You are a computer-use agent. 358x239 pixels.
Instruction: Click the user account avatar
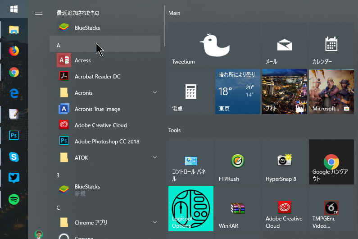pyautogui.click(x=39, y=234)
